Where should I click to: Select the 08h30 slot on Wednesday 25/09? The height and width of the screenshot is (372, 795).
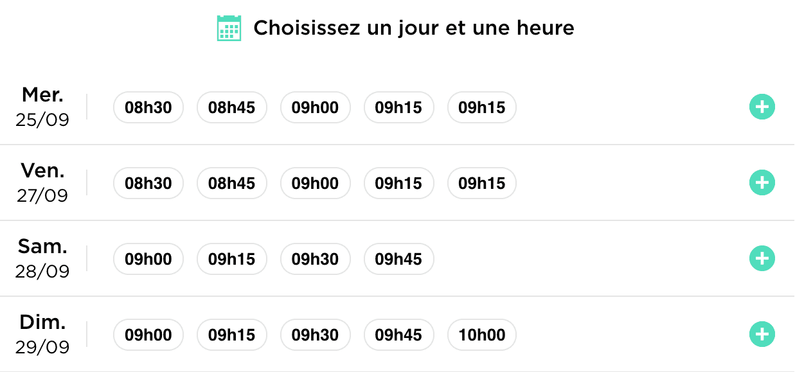(148, 107)
